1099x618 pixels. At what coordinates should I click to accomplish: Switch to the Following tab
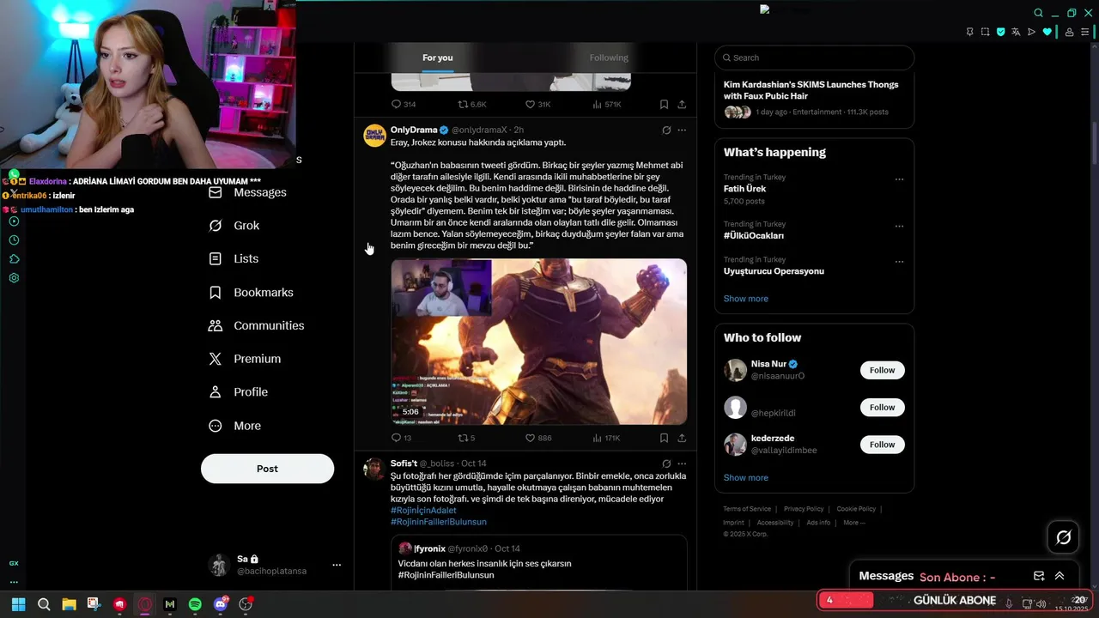click(609, 58)
